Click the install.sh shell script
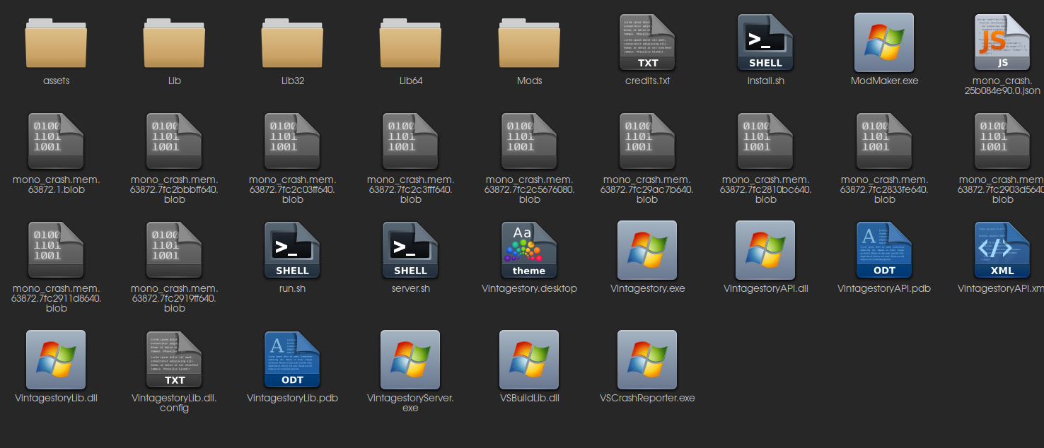 point(765,44)
